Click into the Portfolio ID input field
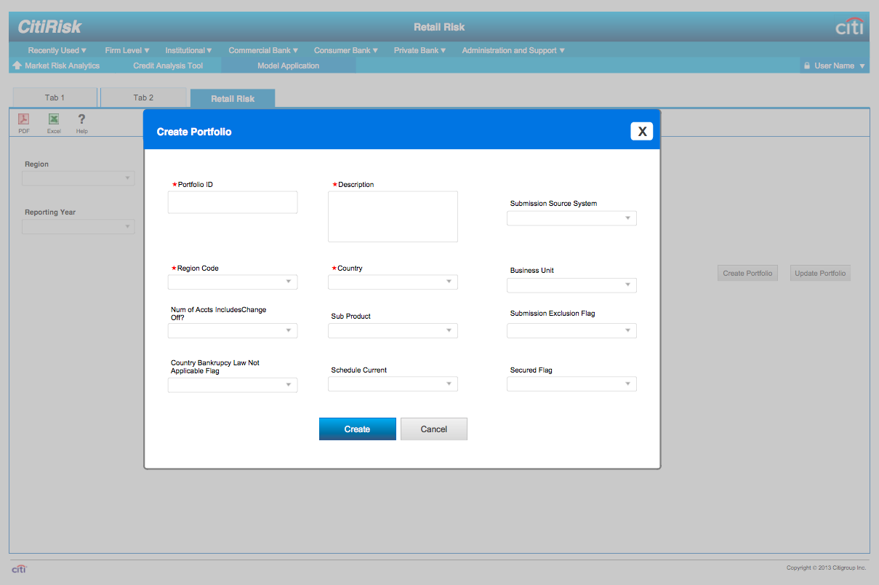879x585 pixels. pos(233,202)
